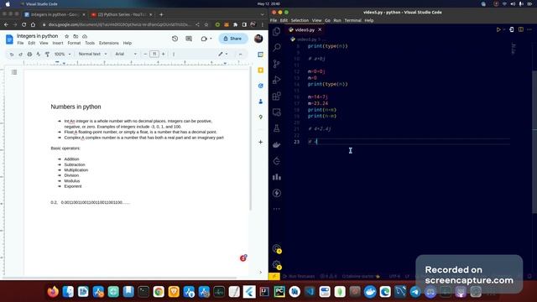Collapse the Docs toolbar menus
Image resolution: width=537 pixels, height=302 pixels.
click(x=241, y=54)
